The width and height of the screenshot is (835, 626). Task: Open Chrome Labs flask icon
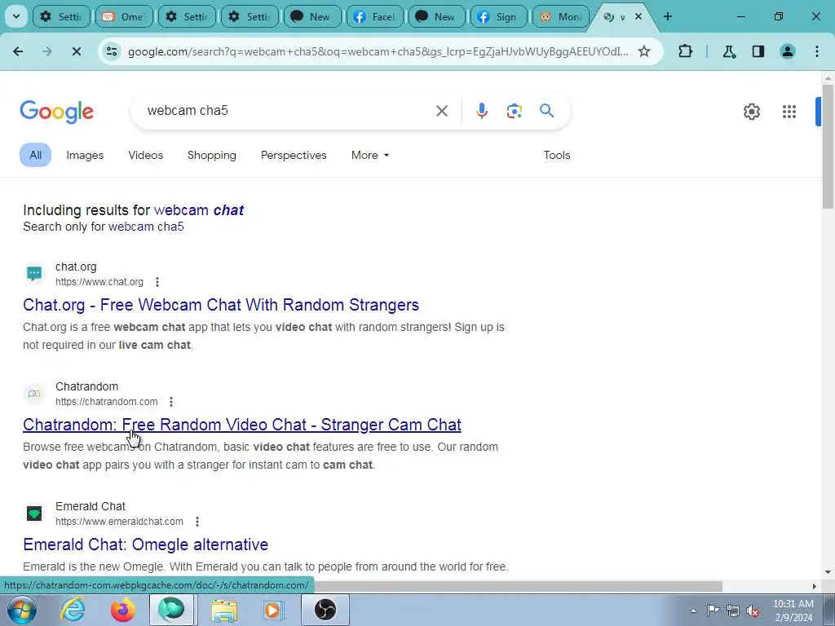click(728, 51)
